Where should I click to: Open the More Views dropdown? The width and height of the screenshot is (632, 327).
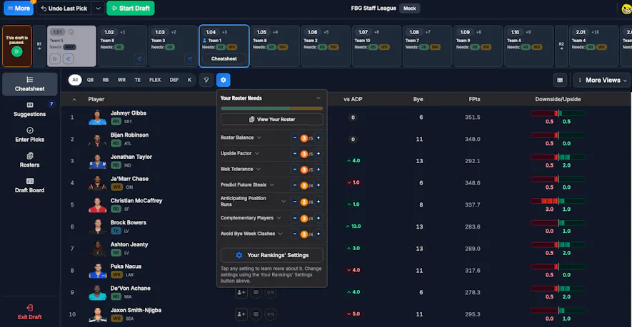pyautogui.click(x=603, y=80)
